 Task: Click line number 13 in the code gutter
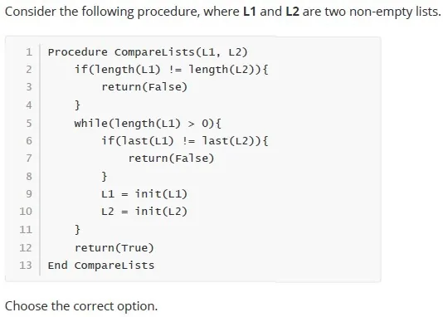tap(26, 266)
